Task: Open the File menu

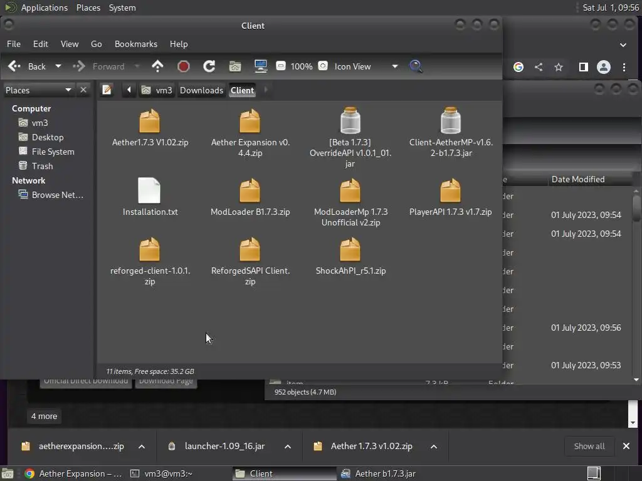Action: pyautogui.click(x=14, y=44)
